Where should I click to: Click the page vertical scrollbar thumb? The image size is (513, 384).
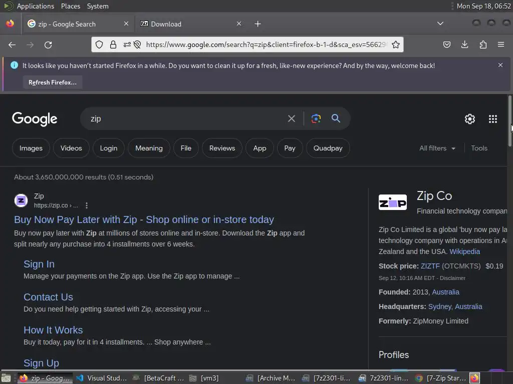point(509,121)
